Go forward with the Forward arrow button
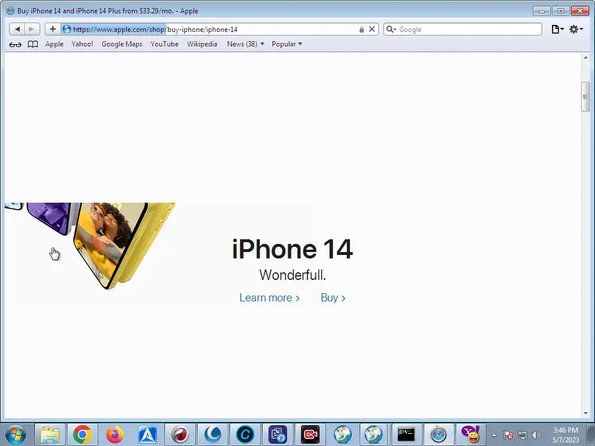The height and width of the screenshot is (446, 595). tap(32, 29)
